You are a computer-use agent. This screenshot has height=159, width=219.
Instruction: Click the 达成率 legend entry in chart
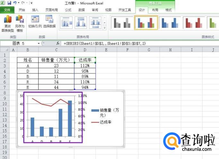point(105,122)
